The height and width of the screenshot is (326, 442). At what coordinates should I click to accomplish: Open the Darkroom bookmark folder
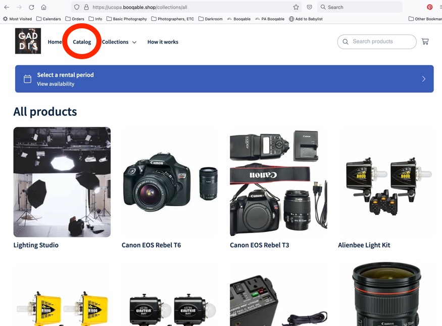[x=211, y=19]
